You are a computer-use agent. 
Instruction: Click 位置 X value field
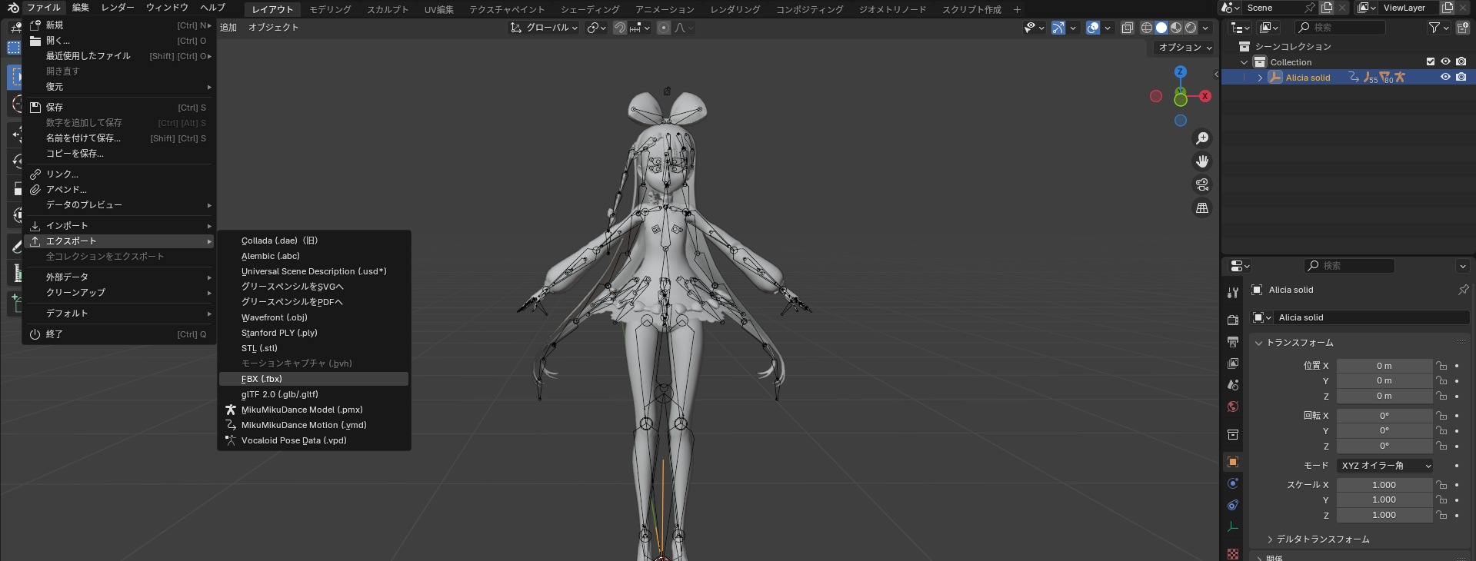point(1384,366)
